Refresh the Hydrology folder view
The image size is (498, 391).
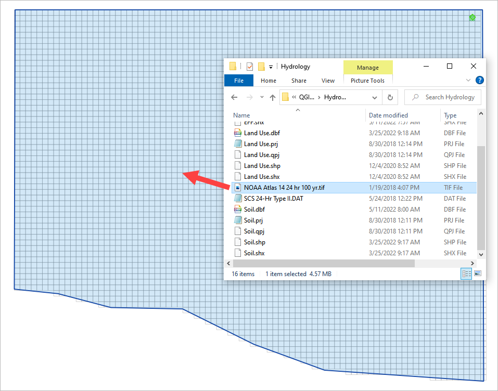390,97
